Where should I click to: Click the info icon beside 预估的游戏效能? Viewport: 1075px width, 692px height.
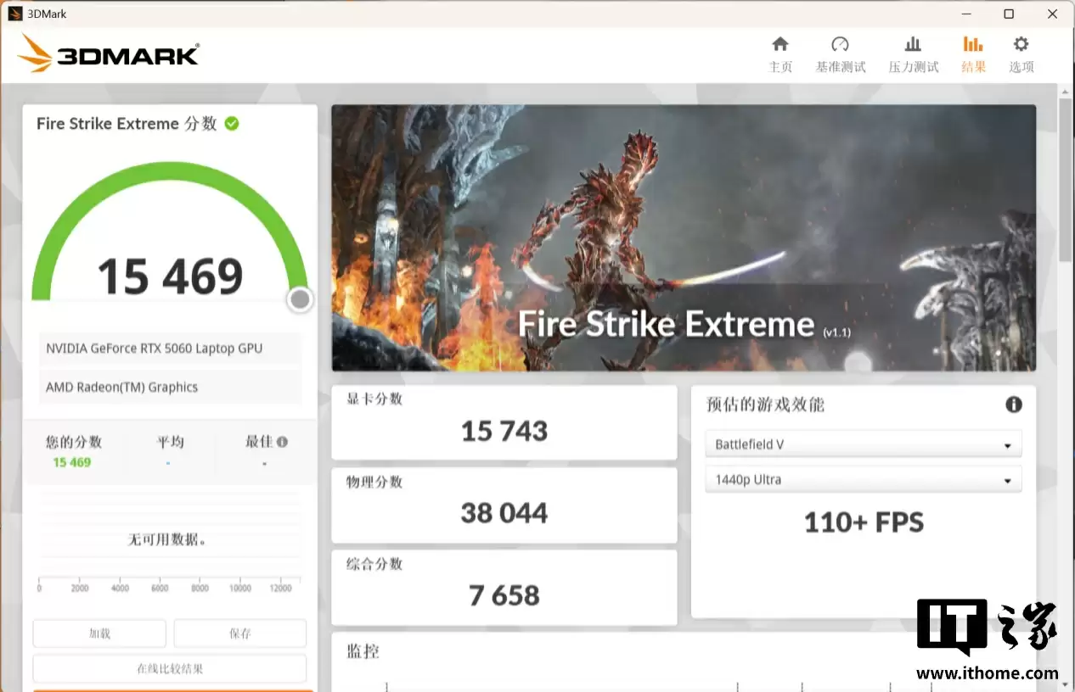click(1014, 405)
